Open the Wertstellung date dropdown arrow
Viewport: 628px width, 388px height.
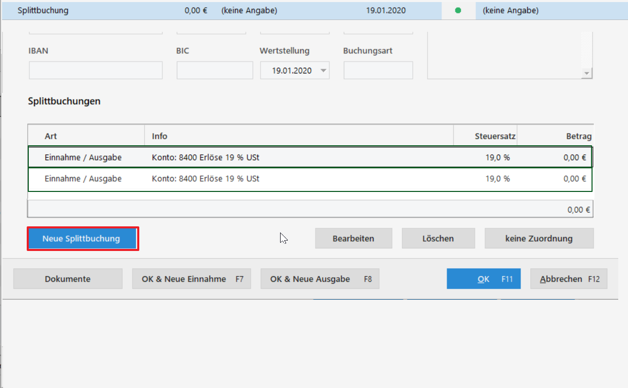click(323, 71)
